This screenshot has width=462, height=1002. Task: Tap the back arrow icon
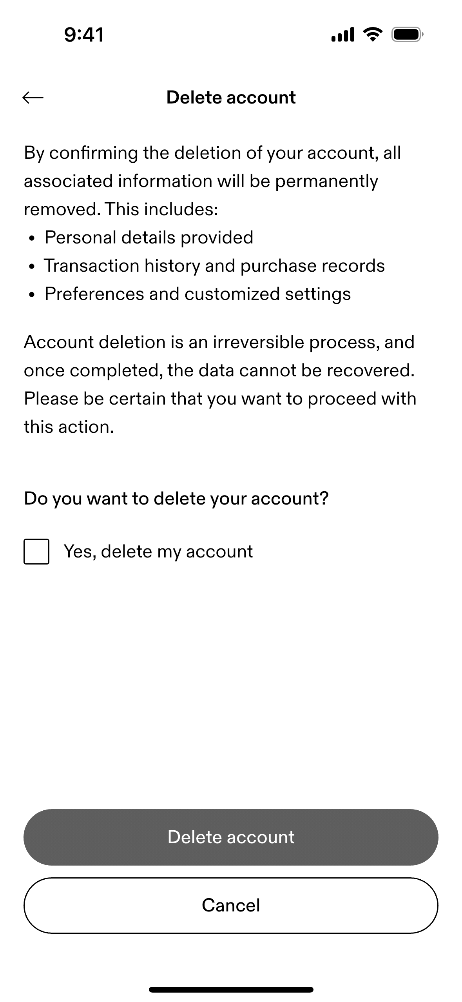(x=33, y=98)
